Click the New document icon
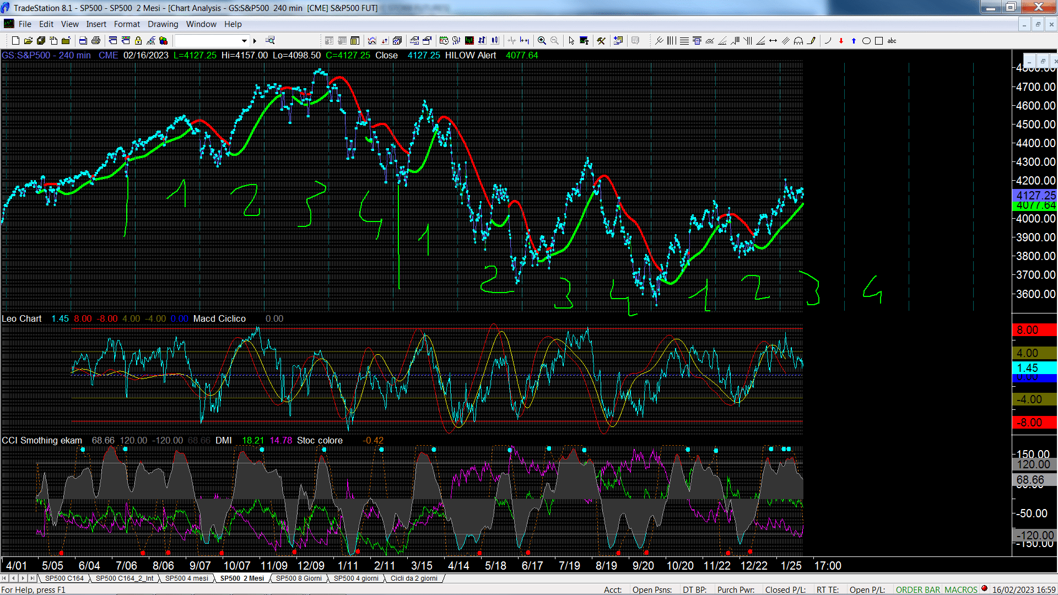 coord(15,41)
